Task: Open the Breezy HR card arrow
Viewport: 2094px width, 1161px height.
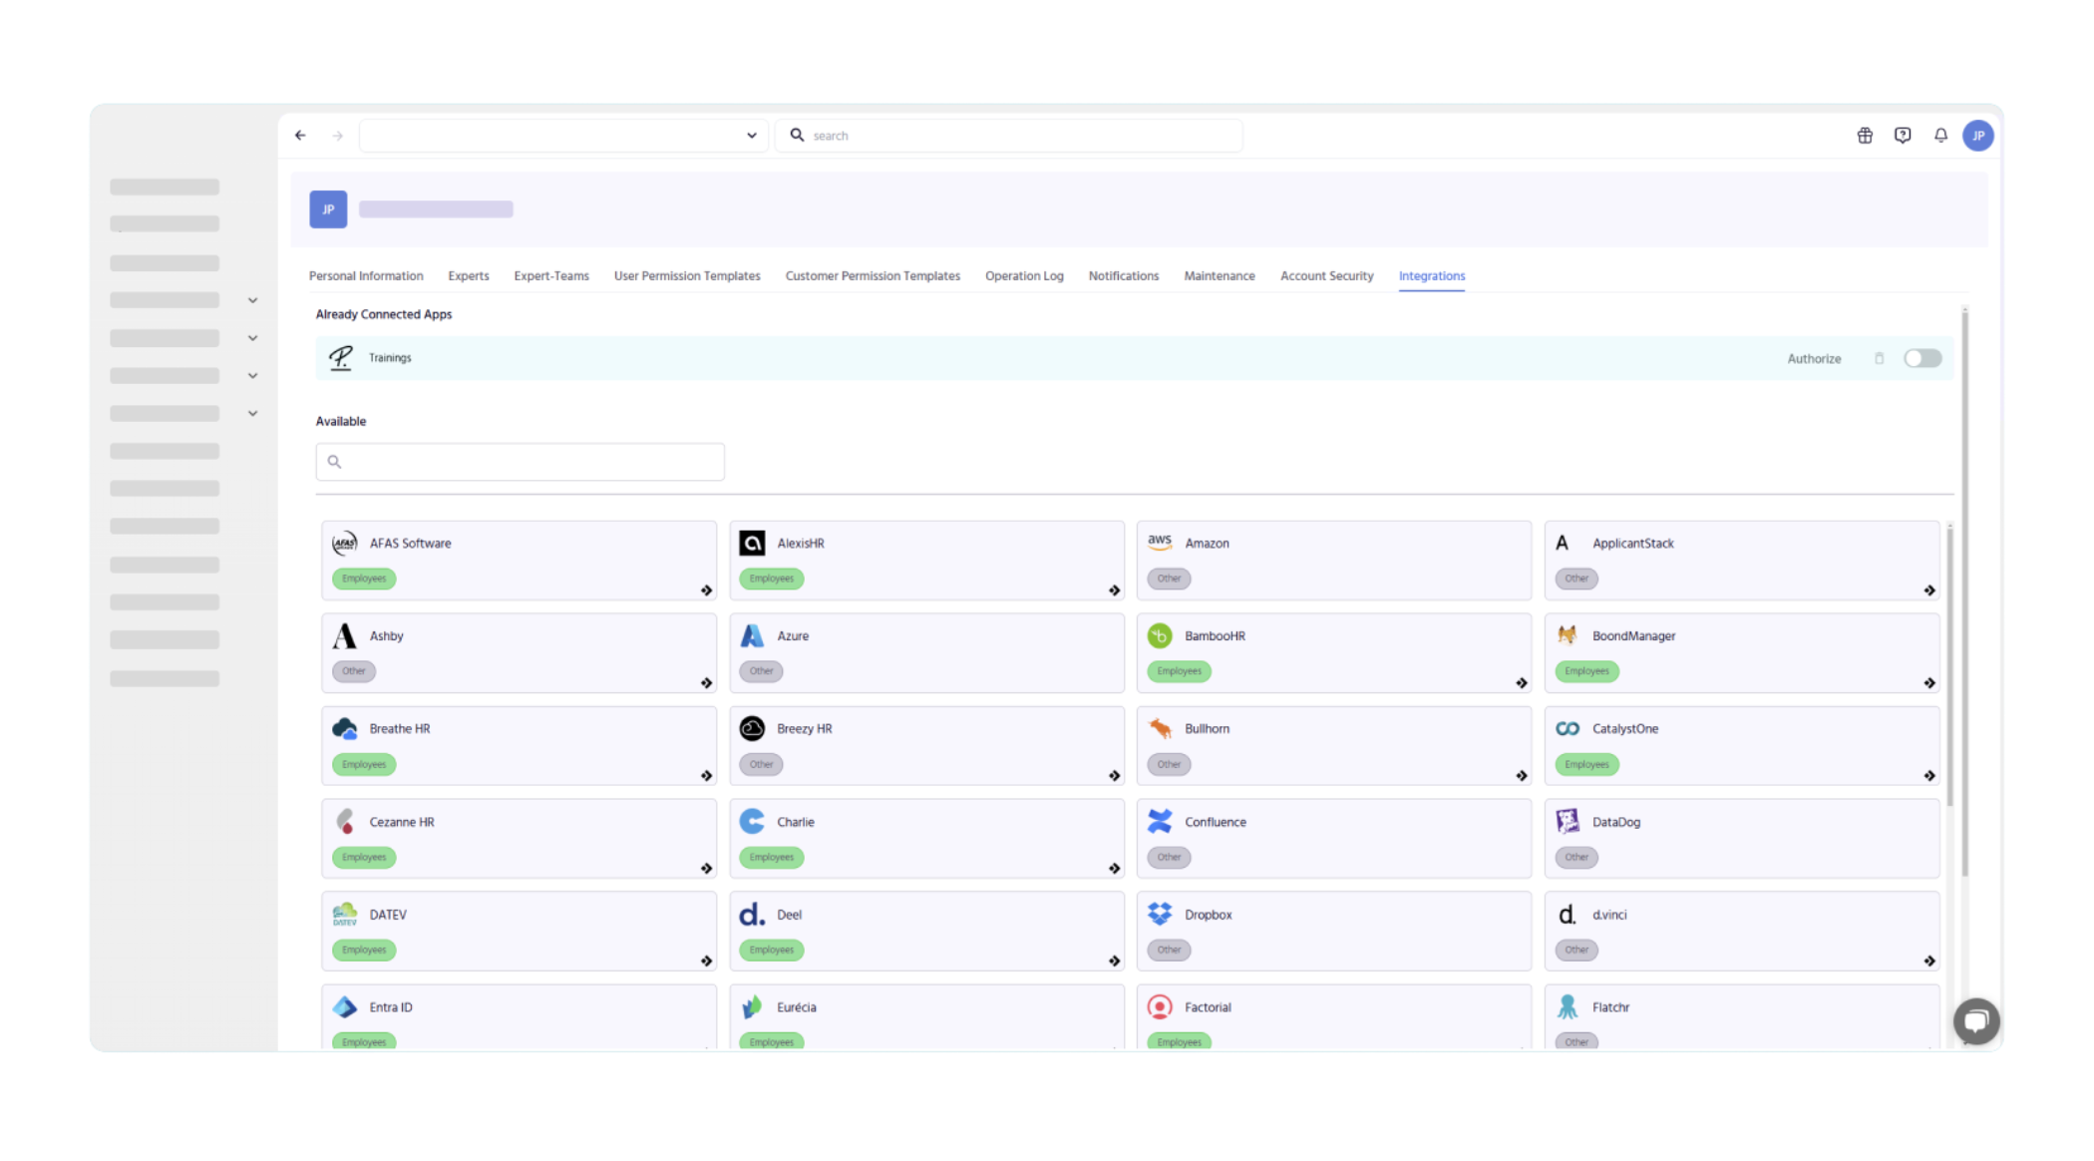Action: pos(1114,776)
